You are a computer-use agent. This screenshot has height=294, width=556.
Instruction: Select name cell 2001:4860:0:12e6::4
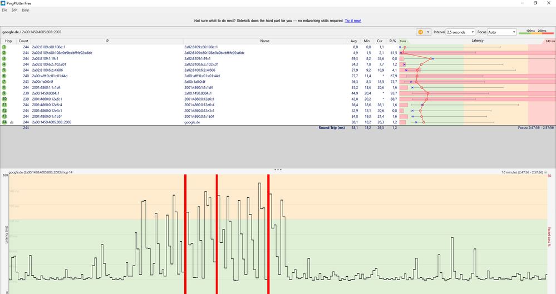pyautogui.click(x=199, y=105)
